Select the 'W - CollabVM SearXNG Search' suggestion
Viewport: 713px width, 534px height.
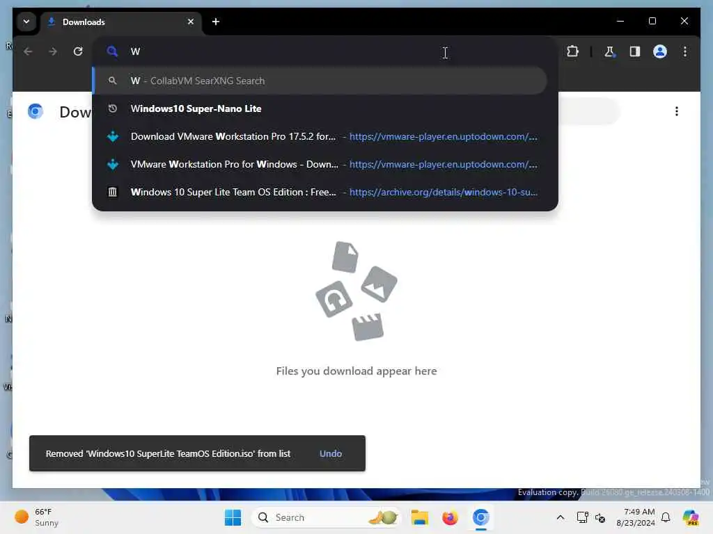pyautogui.click(x=320, y=81)
